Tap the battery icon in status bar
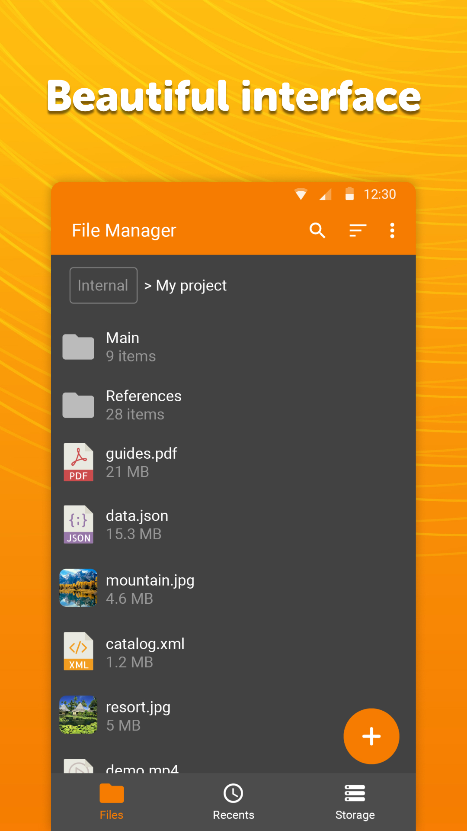 [x=349, y=194]
